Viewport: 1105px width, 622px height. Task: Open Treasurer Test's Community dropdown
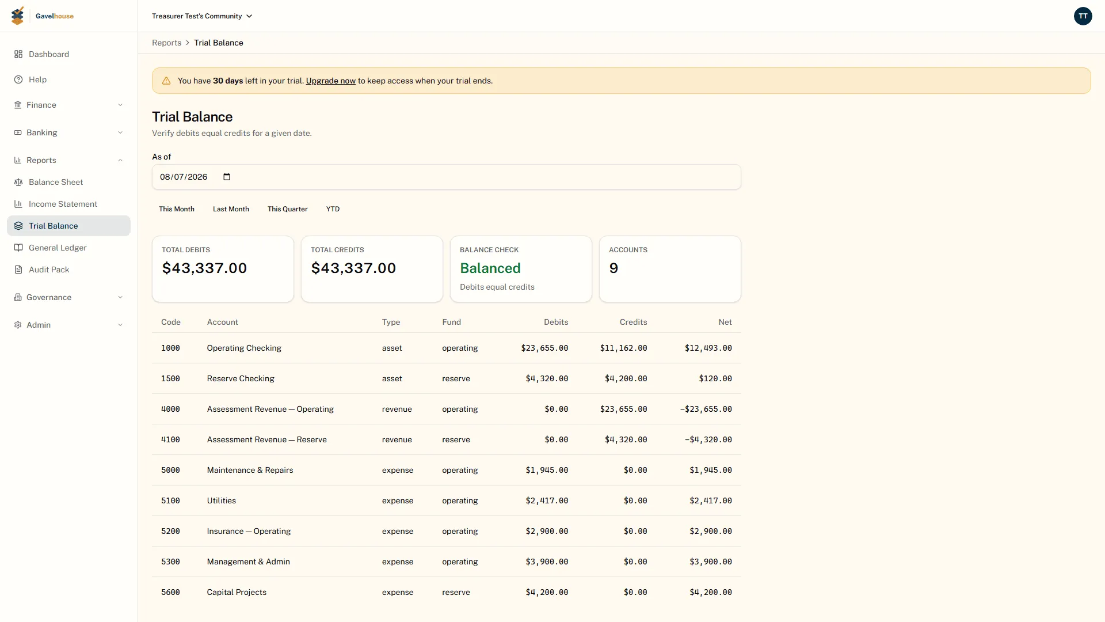tap(202, 16)
